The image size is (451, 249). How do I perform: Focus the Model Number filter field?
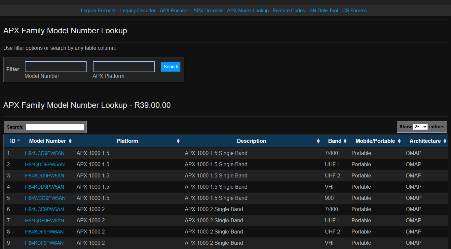point(56,67)
